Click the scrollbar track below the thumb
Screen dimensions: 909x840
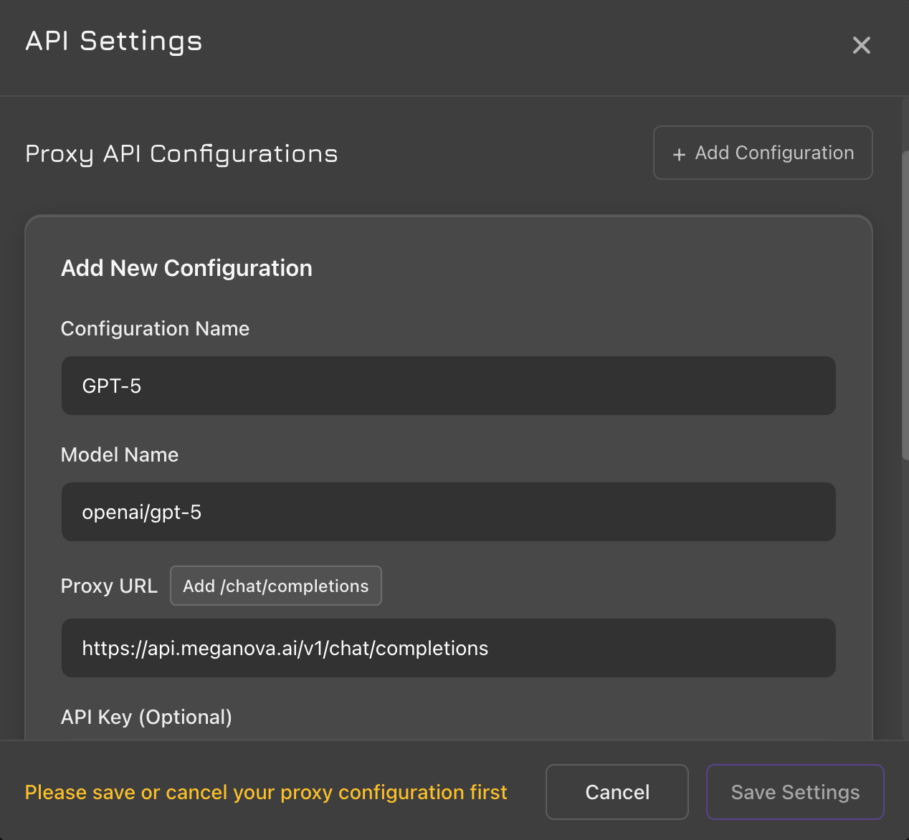tap(905, 609)
